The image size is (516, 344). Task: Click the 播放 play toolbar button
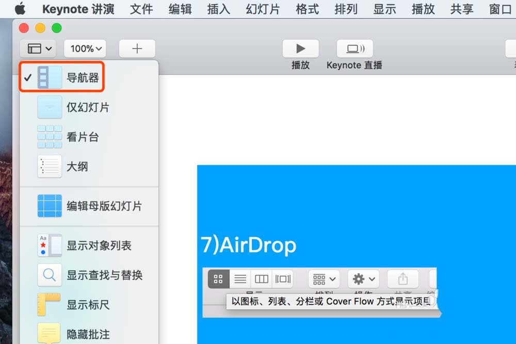click(300, 49)
